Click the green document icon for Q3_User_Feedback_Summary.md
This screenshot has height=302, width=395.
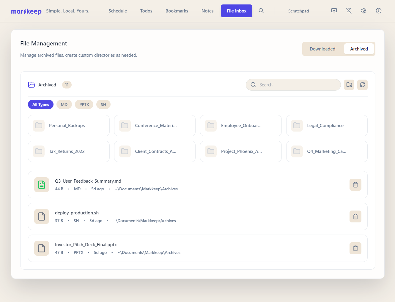[42, 185]
